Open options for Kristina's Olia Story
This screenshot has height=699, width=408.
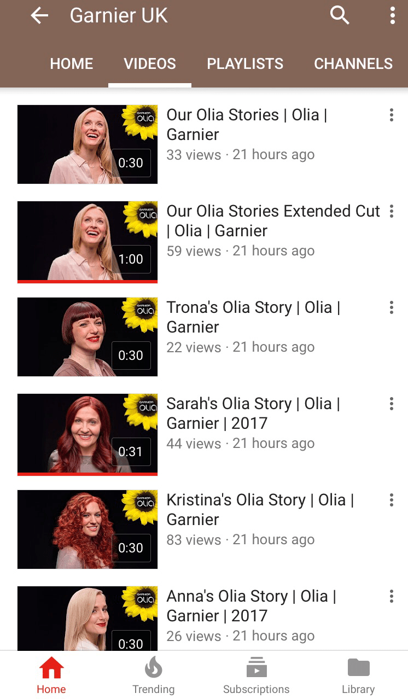tap(392, 500)
